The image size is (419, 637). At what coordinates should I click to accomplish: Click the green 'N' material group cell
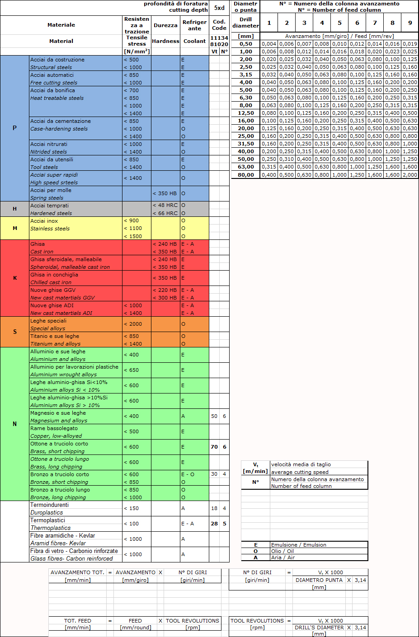tap(14, 424)
